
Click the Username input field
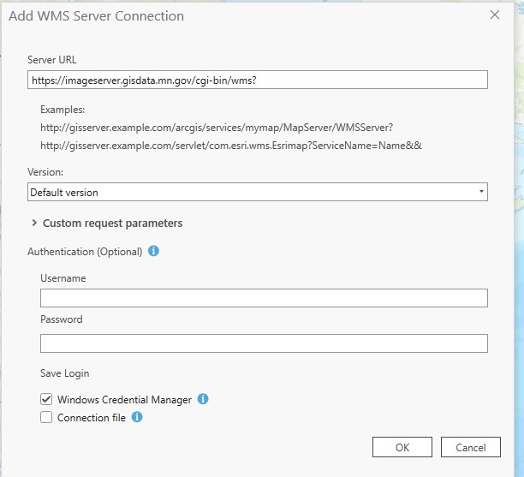click(264, 298)
